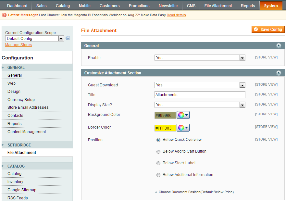The height and width of the screenshot is (201, 286).
Task: Collapse the General section using its arrow icon
Action: [278, 46]
